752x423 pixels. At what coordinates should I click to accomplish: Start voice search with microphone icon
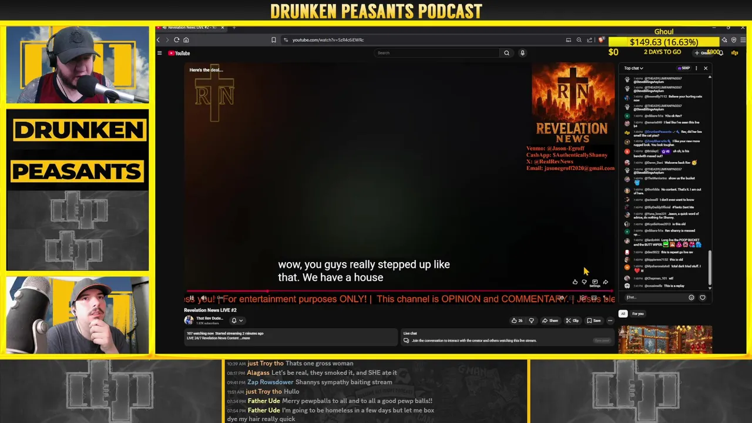point(522,53)
